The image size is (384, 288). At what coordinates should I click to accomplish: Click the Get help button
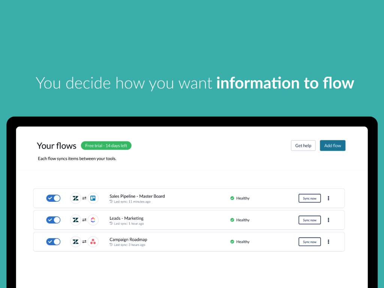(303, 145)
